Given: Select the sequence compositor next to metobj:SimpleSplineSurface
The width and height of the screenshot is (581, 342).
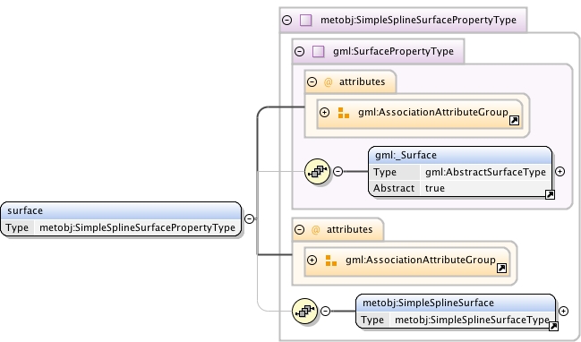Looking at the screenshot, I should click(x=304, y=311).
